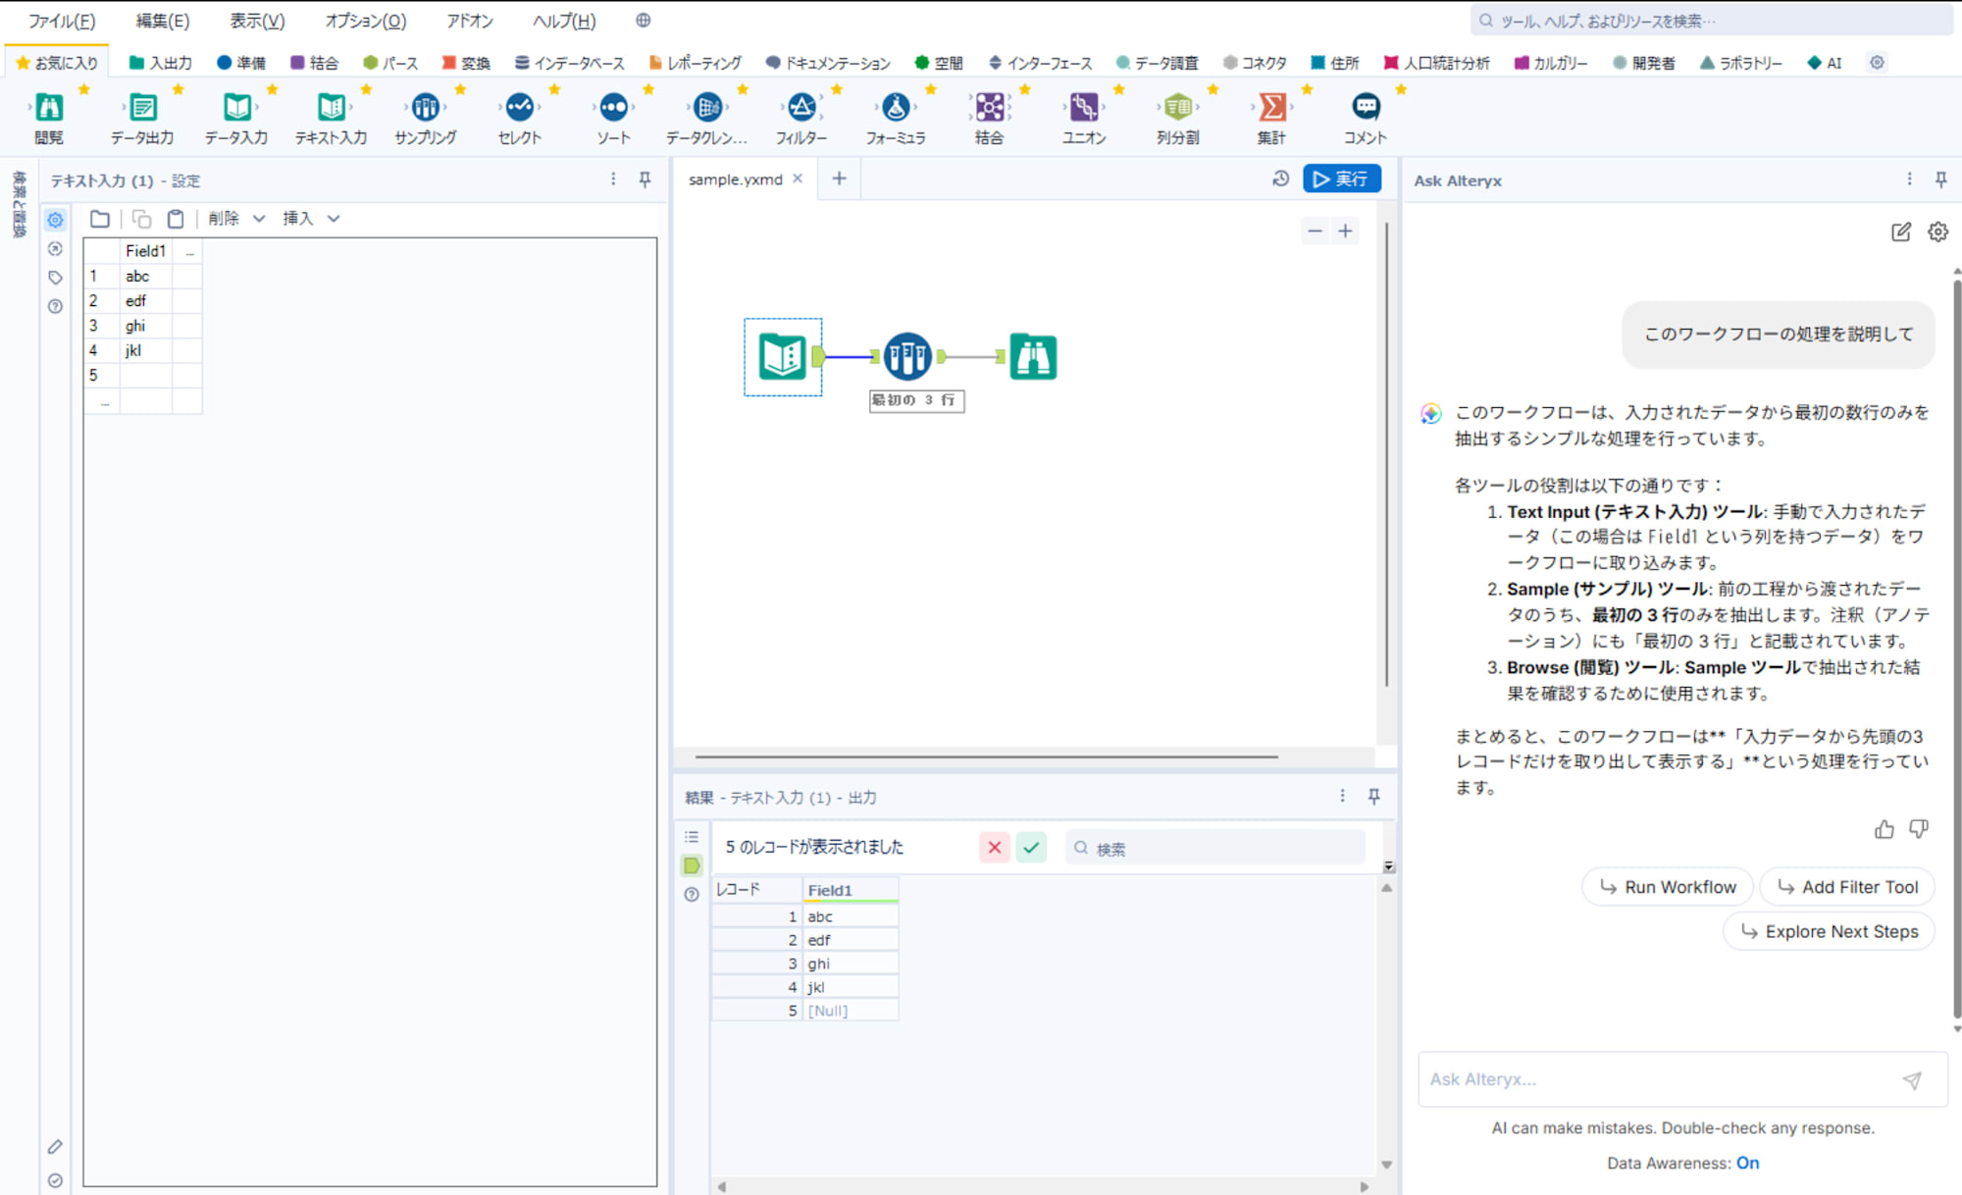Select the Text Input (テキスト入力) palette tool

[x=331, y=116]
